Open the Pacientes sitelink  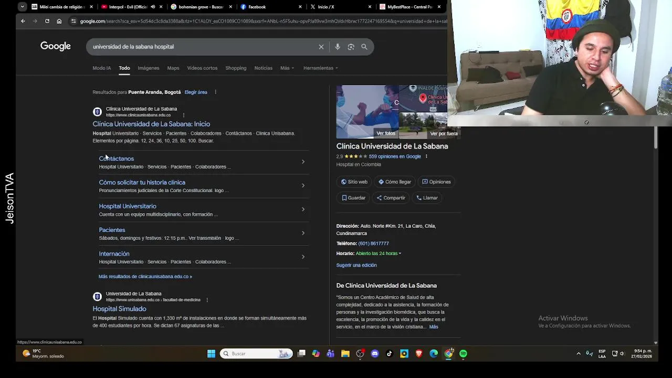[x=112, y=230]
